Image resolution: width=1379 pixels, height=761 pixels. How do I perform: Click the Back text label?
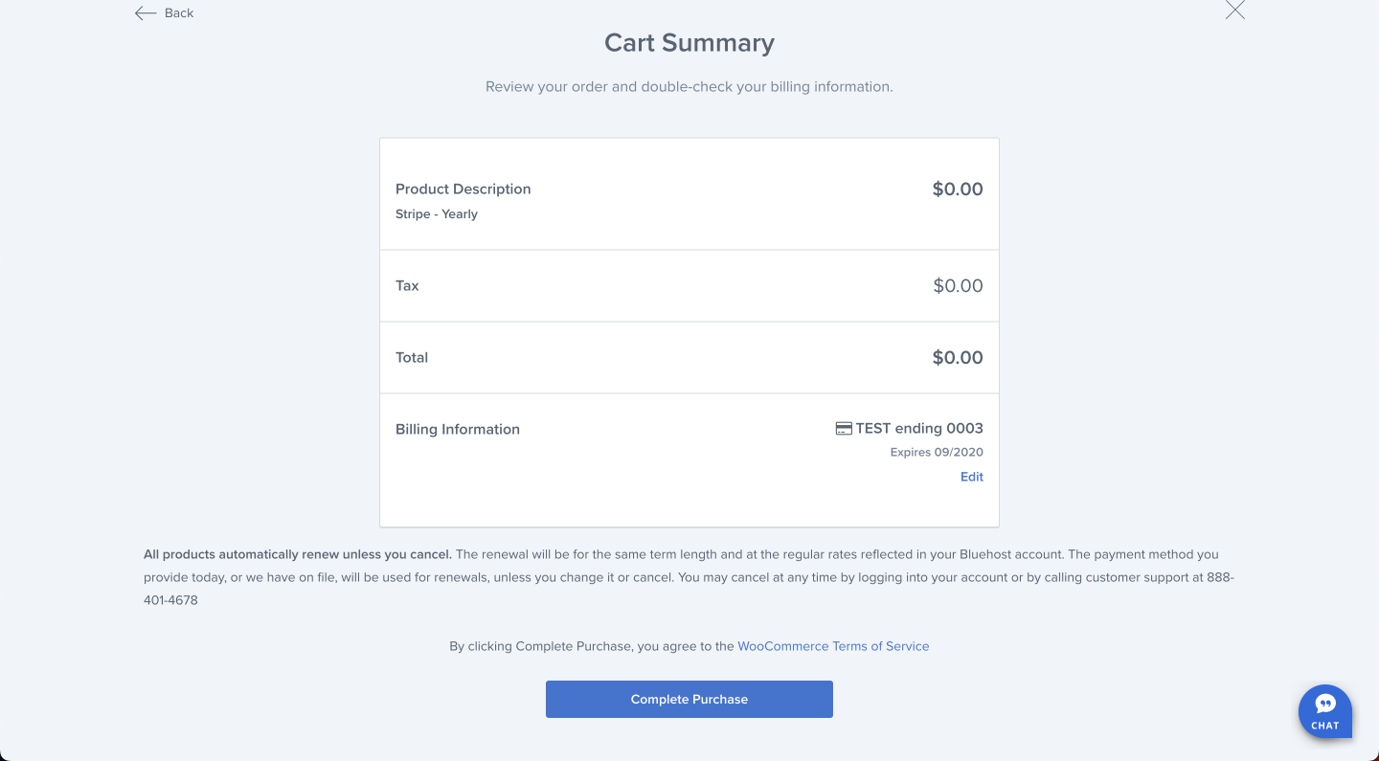point(179,13)
